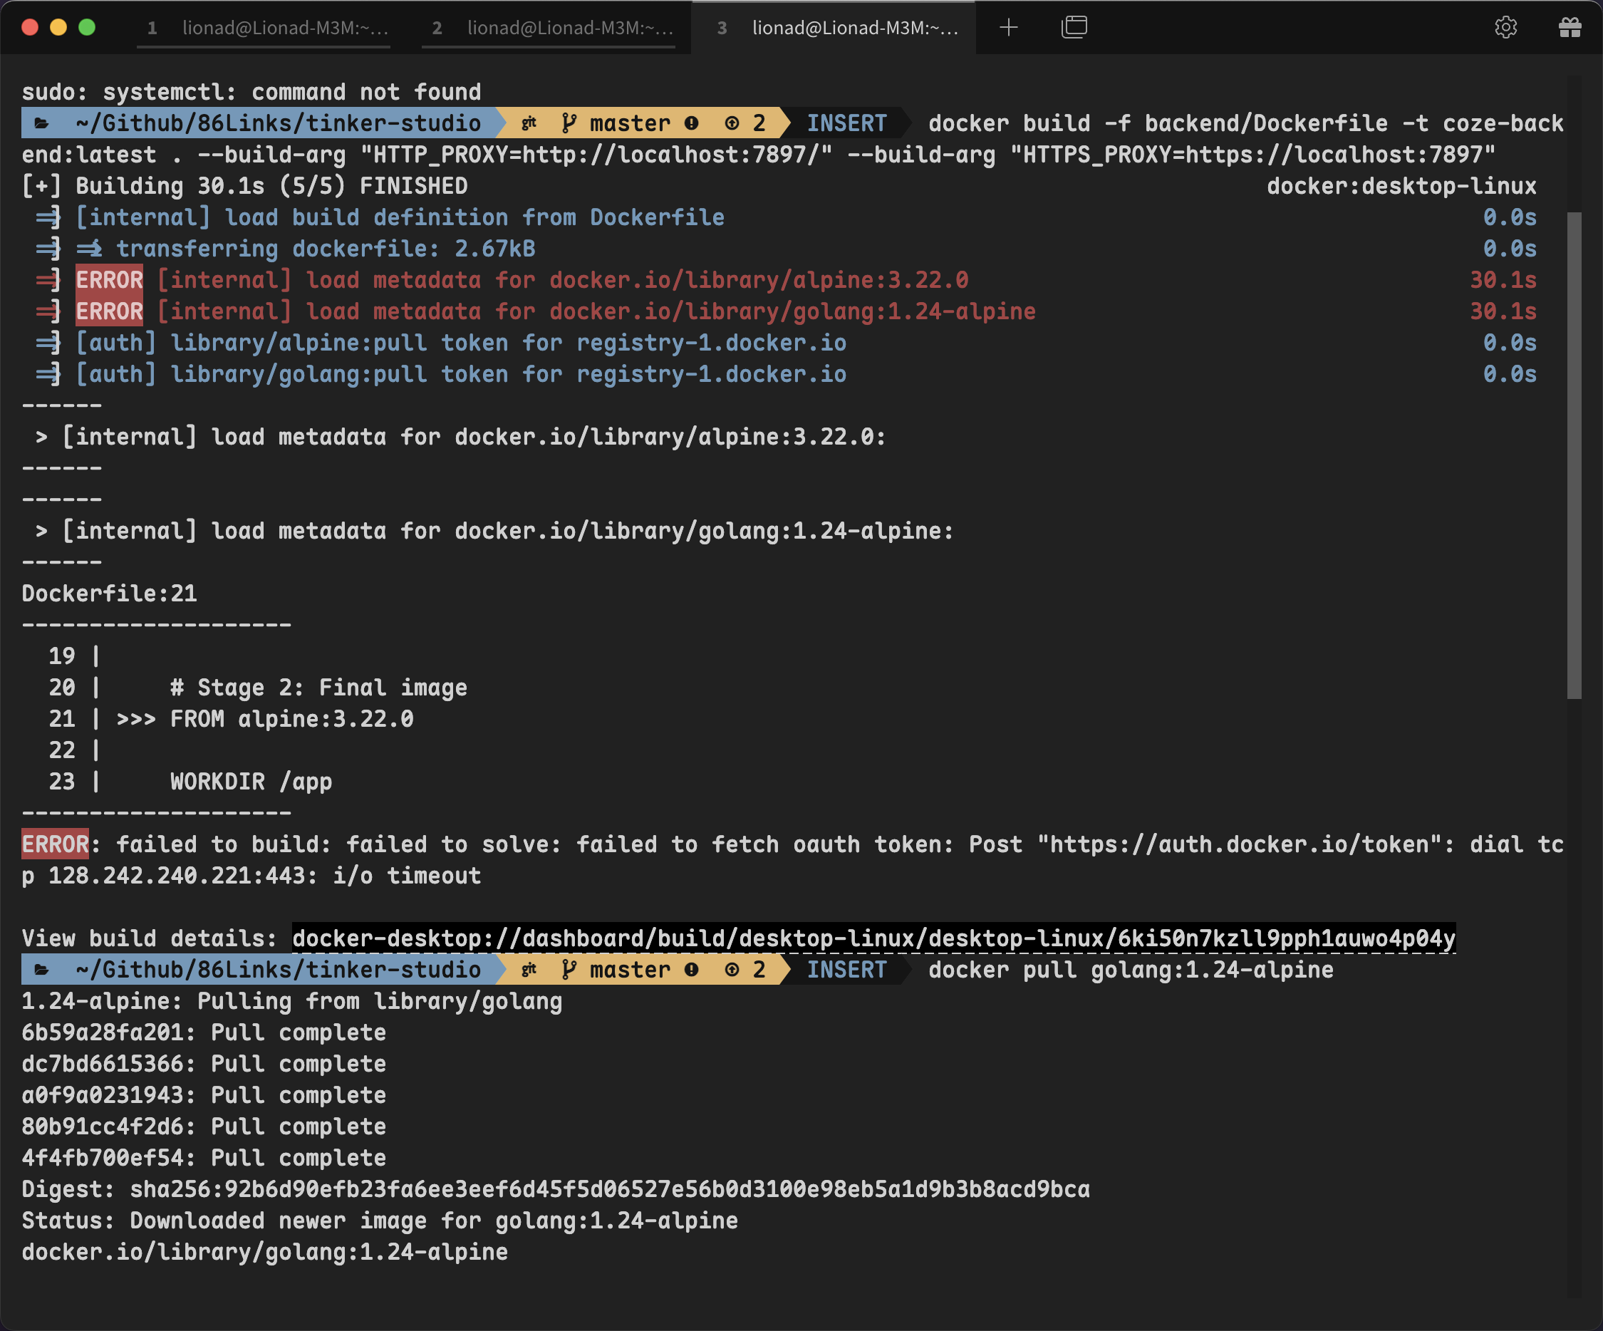
Task: Open the profiles and connections window icon
Action: tap(1073, 28)
